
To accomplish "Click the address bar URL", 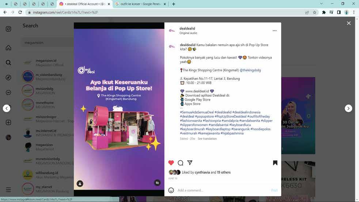I will (65, 12).
